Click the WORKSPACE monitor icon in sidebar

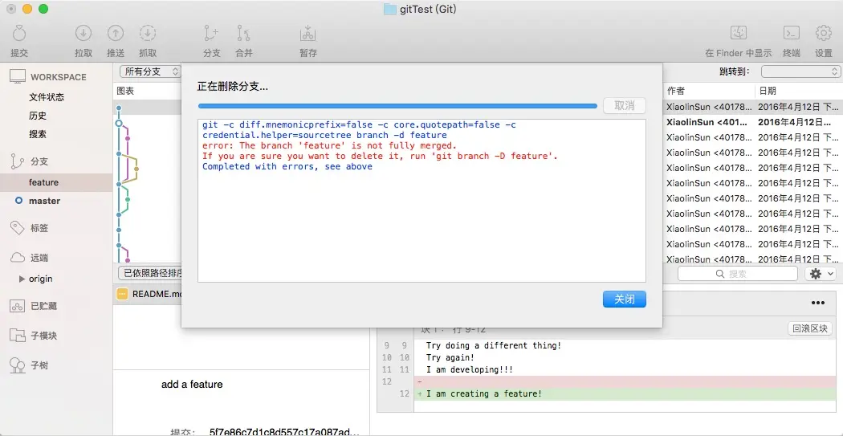click(18, 77)
